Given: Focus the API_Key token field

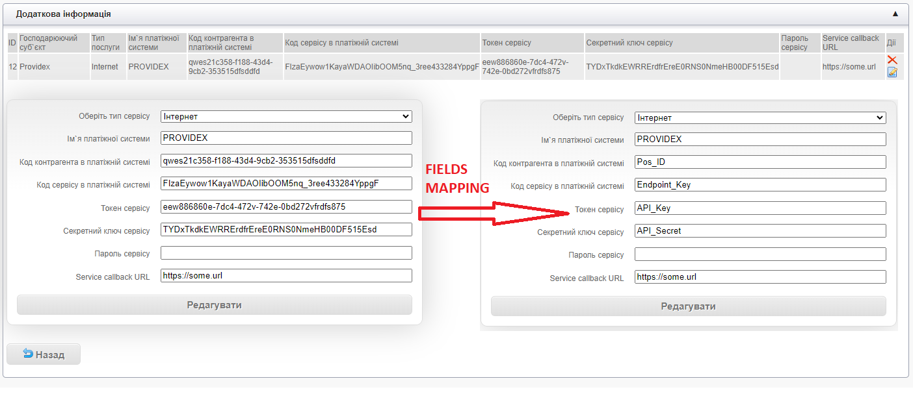Looking at the screenshot, I should [x=760, y=208].
